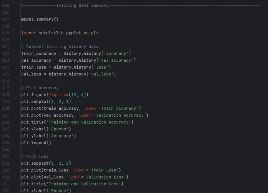The image size is (268, 193).
Task: Click the 'plt' alias on line 109
Action: pyautogui.click(x=95, y=33)
